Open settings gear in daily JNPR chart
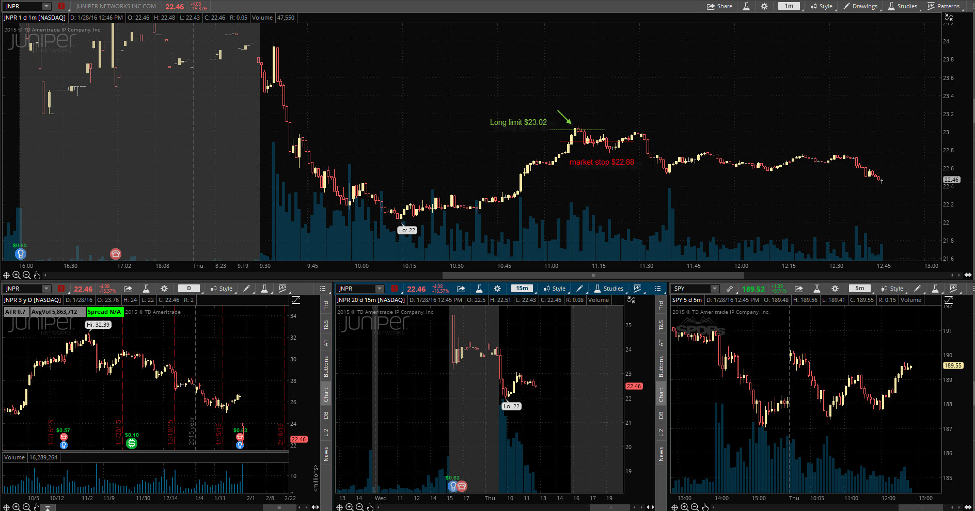975x511 pixels. point(164,289)
